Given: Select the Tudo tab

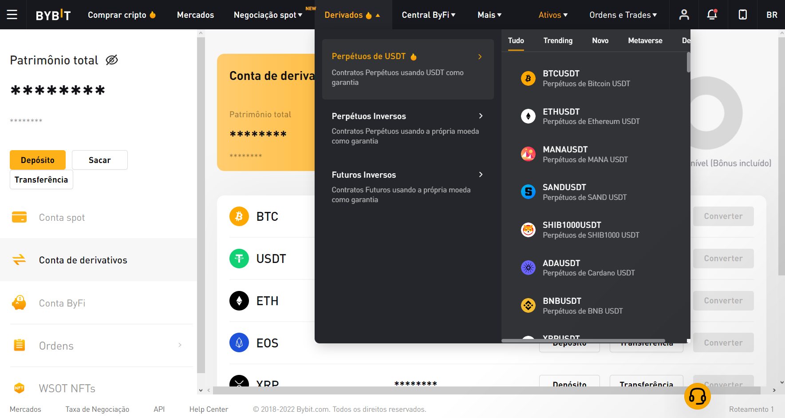Looking at the screenshot, I should click(x=516, y=40).
